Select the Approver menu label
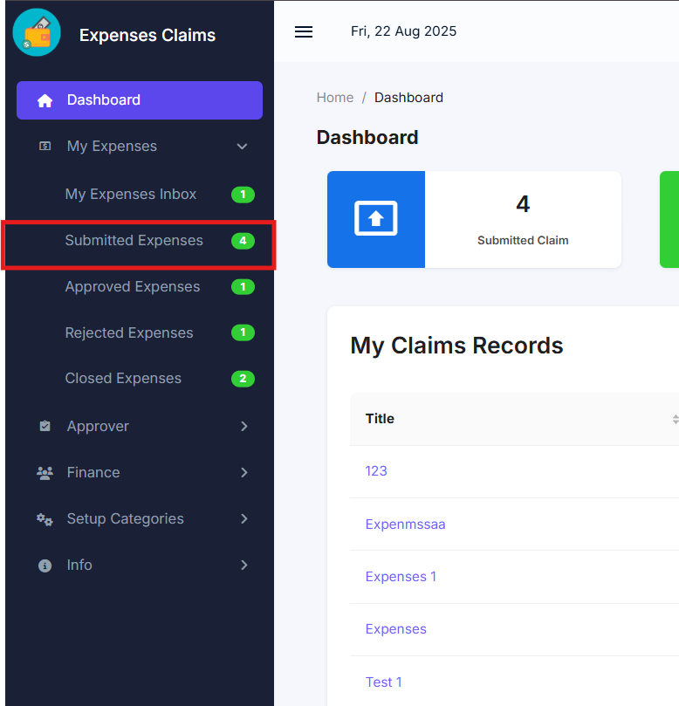Viewport: 679px width, 706px height. [98, 427]
